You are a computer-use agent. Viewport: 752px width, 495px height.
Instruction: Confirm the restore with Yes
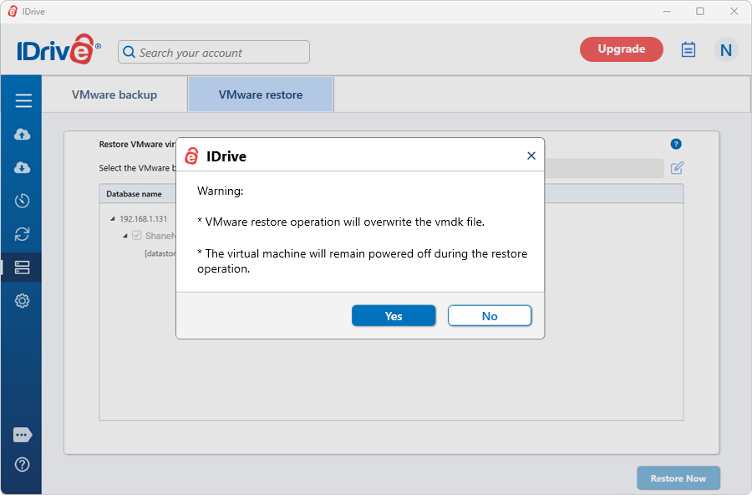(394, 316)
